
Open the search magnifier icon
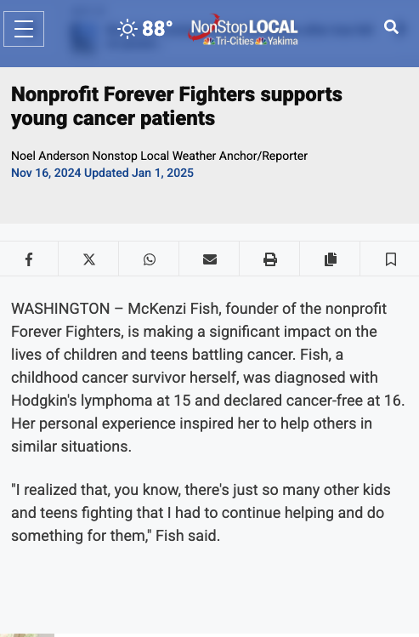[x=391, y=27]
